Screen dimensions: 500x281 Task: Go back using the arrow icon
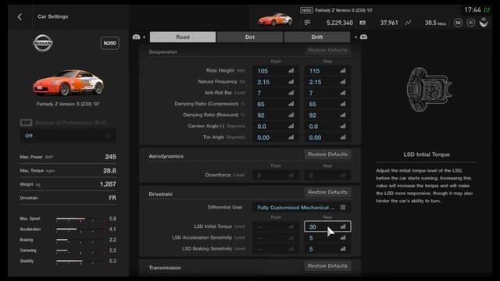pyautogui.click(x=20, y=16)
